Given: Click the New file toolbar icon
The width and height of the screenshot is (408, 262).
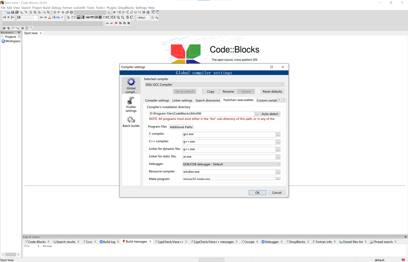Looking at the screenshot, I should (x=4, y=12).
